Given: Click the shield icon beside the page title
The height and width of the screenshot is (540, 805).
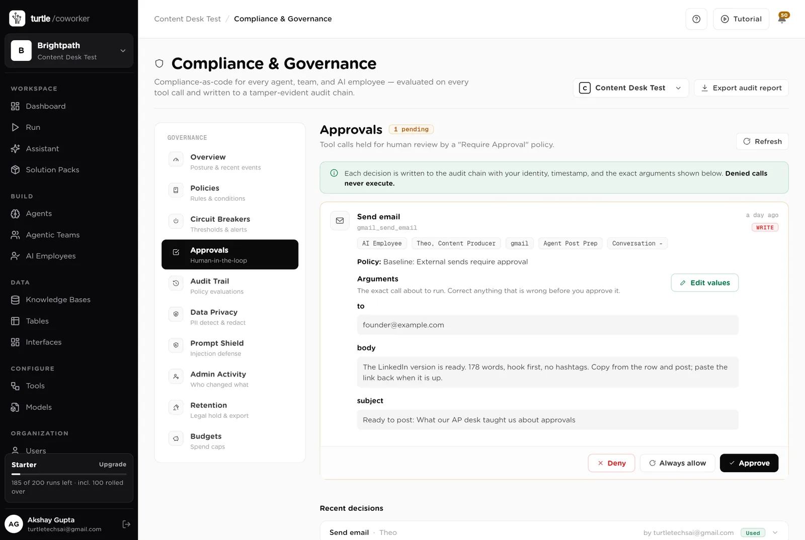Looking at the screenshot, I should pyautogui.click(x=159, y=63).
